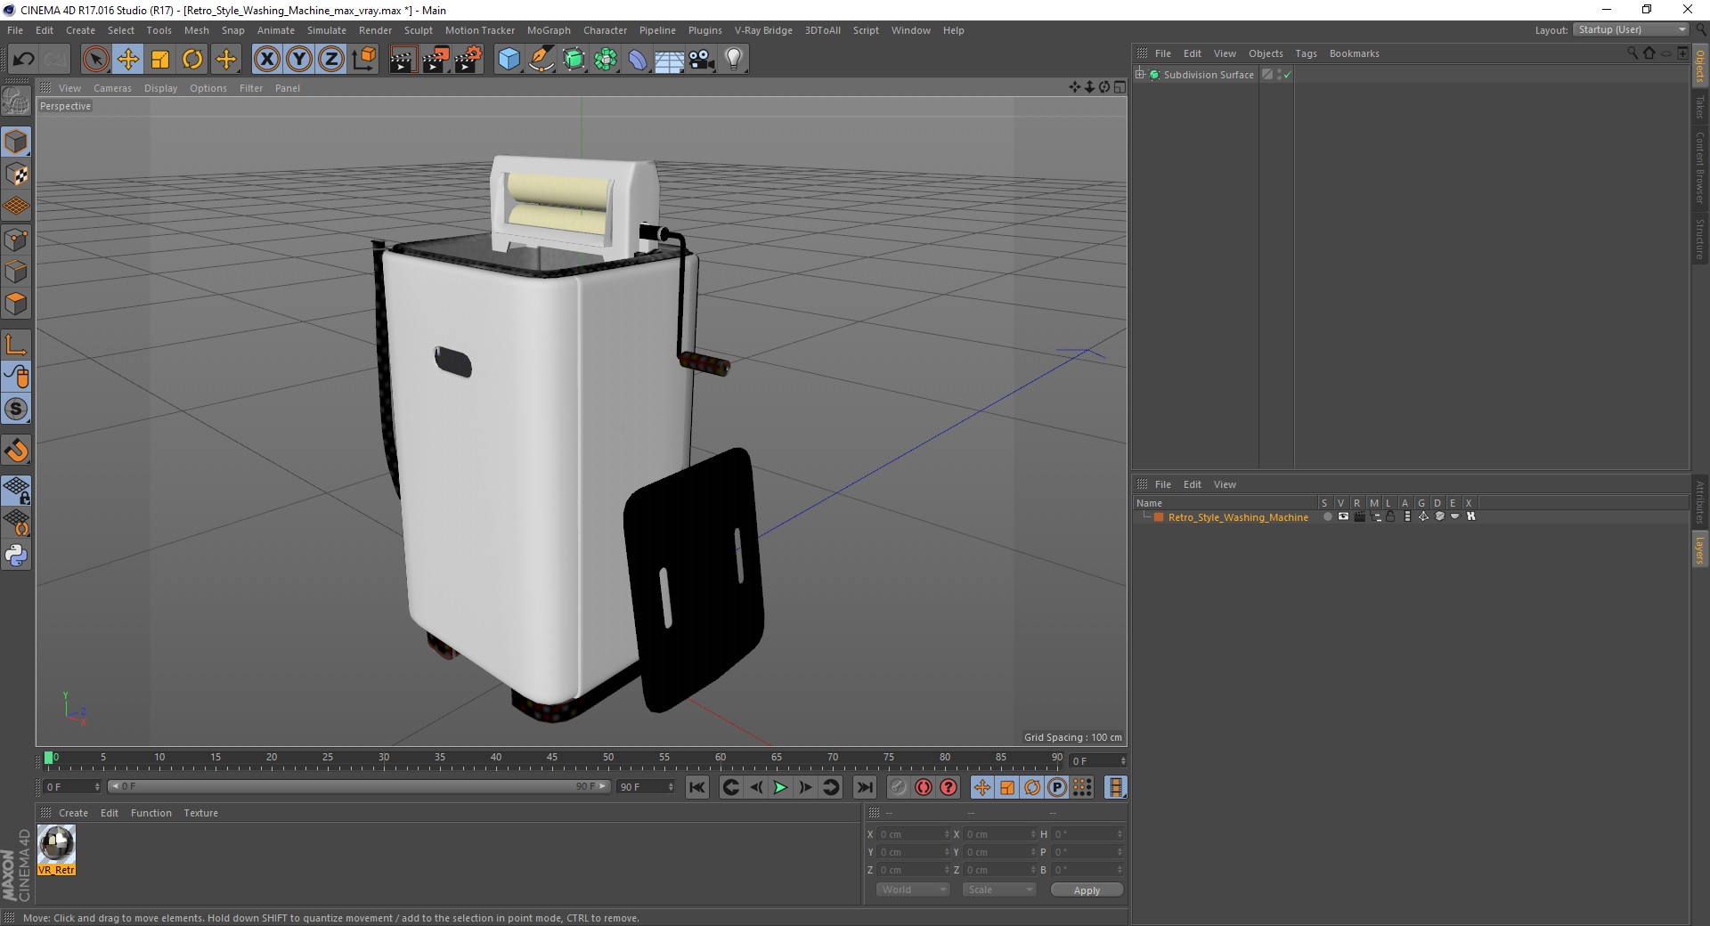Click frame 45 on the timeline ruler
Screen dimensions: 1710x926
(x=552, y=758)
